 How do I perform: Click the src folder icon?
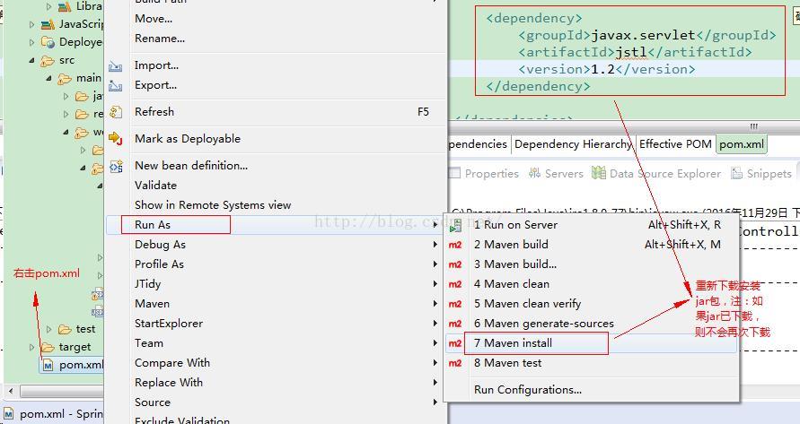[x=48, y=61]
